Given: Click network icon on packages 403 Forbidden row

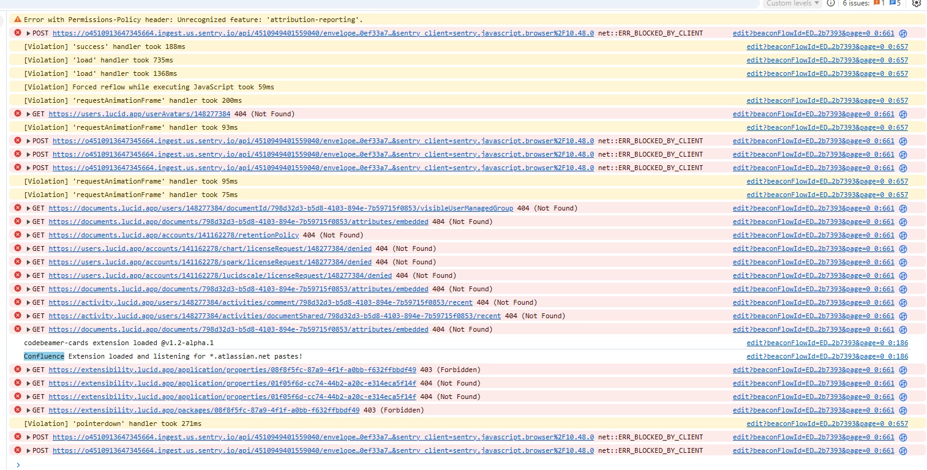Looking at the screenshot, I should pos(903,410).
